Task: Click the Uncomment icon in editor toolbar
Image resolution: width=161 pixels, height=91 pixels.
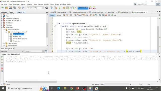Action: click(x=115, y=15)
